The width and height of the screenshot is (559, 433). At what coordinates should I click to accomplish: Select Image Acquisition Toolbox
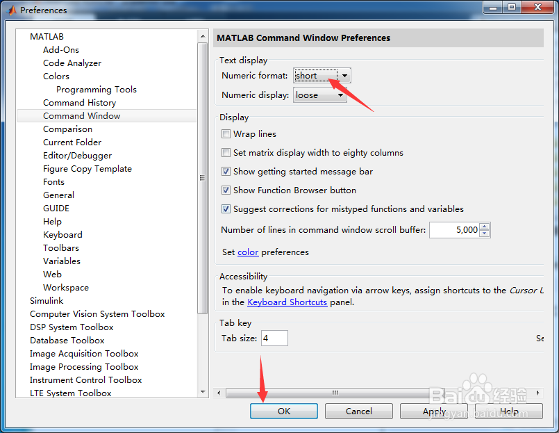(x=84, y=354)
